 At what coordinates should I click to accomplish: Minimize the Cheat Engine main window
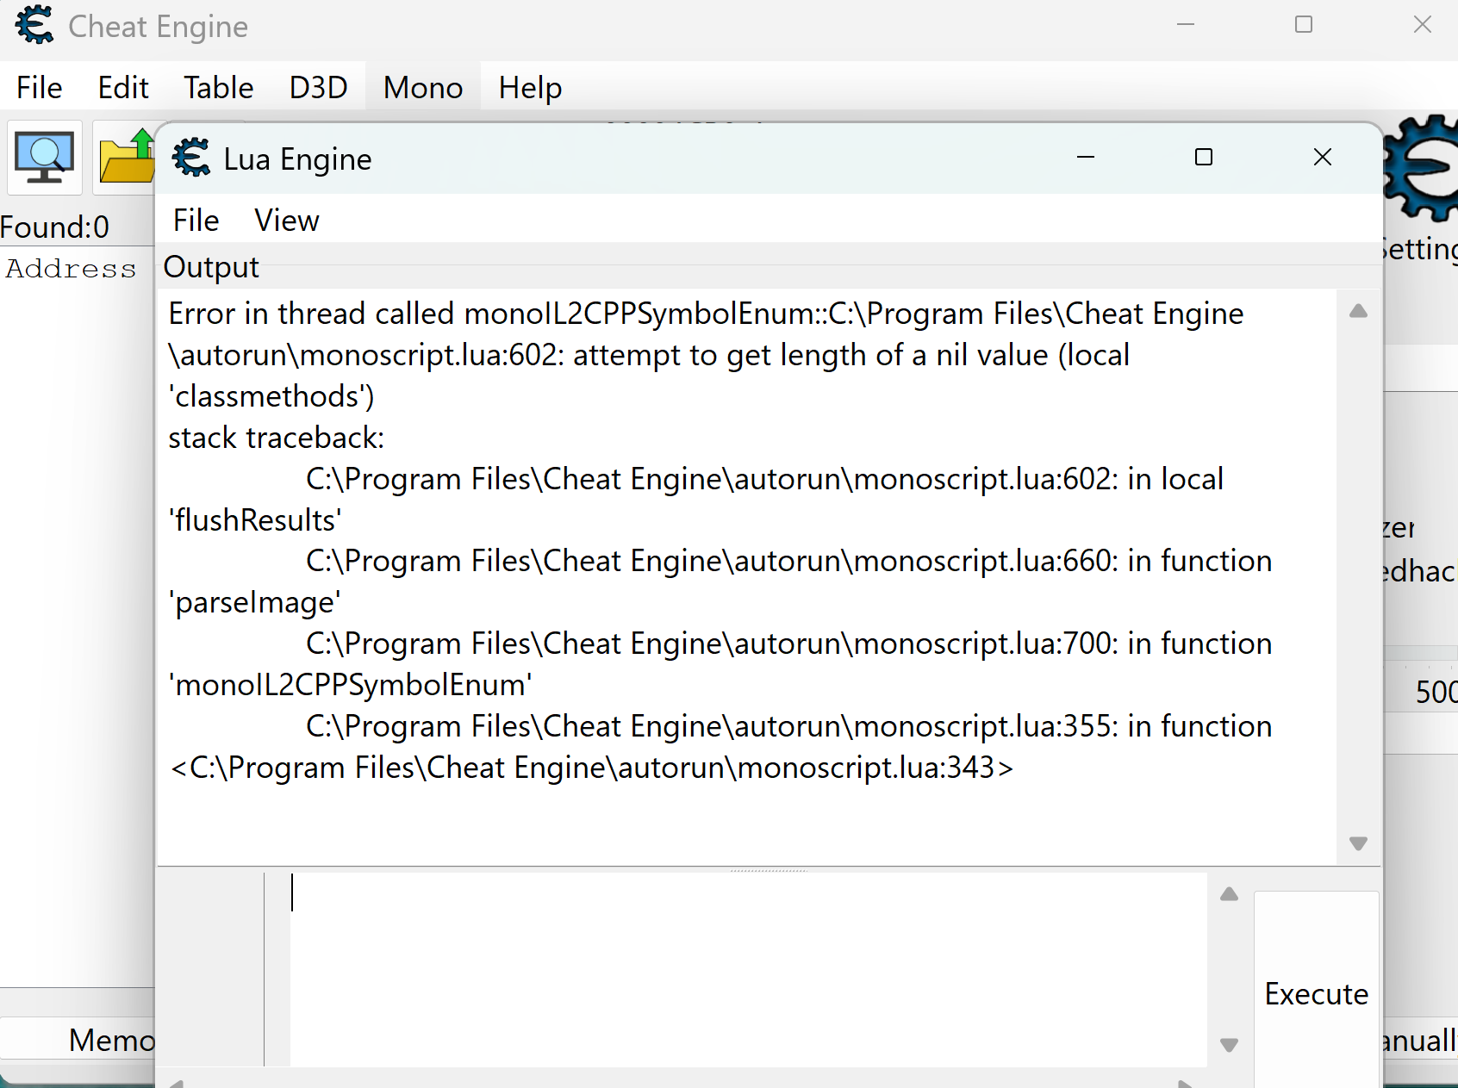point(1186,25)
